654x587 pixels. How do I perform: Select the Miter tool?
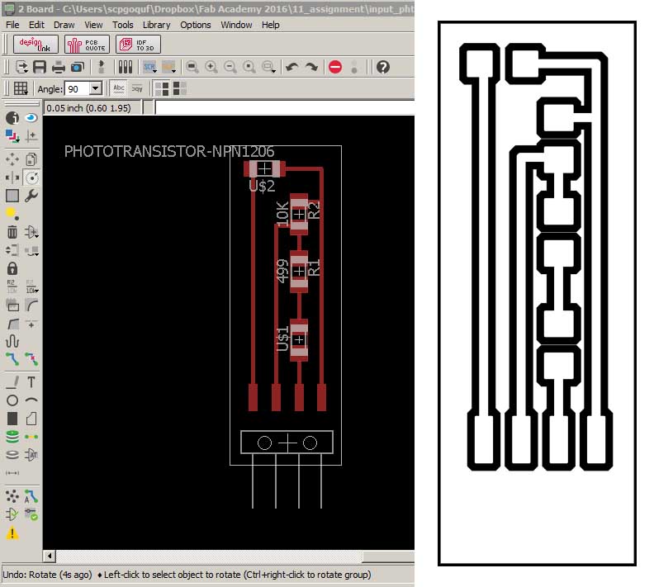click(31, 305)
